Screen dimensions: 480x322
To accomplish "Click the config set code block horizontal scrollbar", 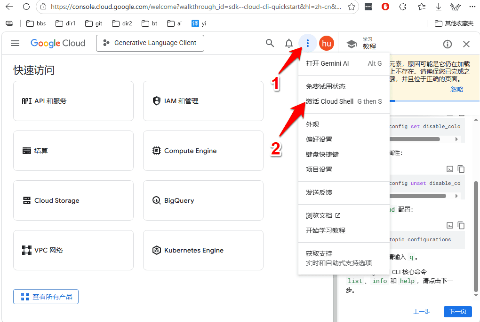I will click(x=415, y=139).
